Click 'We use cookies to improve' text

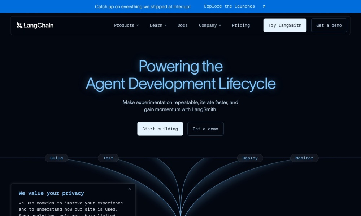tap(71, 203)
